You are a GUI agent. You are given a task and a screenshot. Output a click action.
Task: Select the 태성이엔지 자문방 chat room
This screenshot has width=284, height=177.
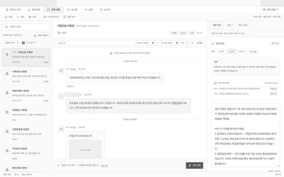coord(26,96)
